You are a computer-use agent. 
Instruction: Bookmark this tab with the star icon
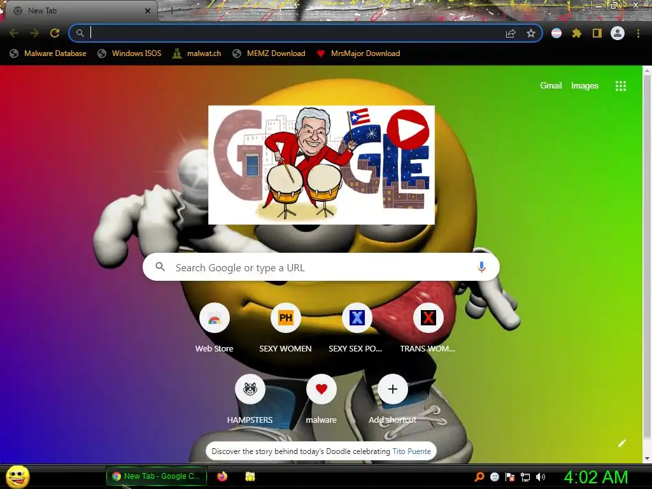(530, 33)
